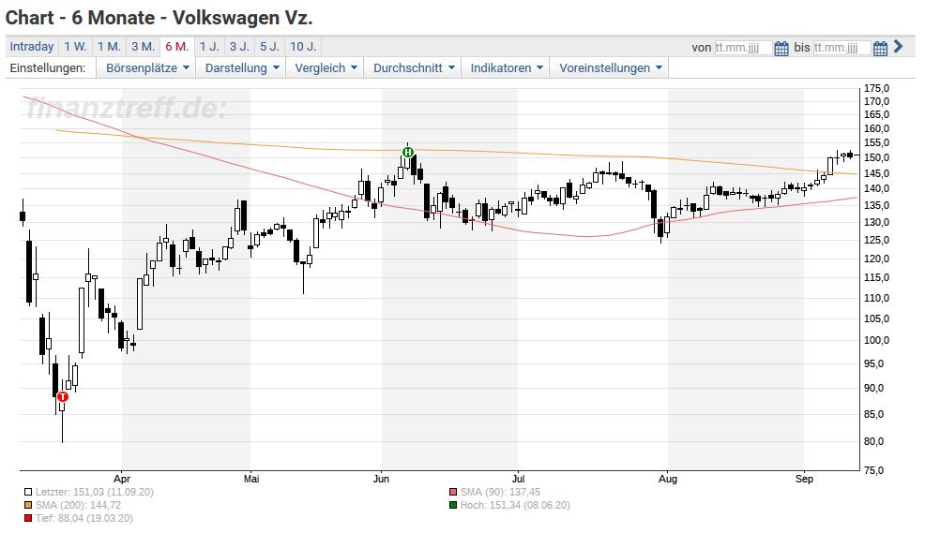Click legend text 'Tief: 88,04 (19.03.20)'
This screenshot has height=533, width=925.
(x=83, y=518)
